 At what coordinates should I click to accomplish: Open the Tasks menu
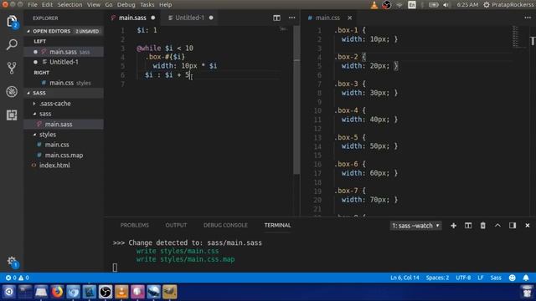pyautogui.click(x=147, y=5)
